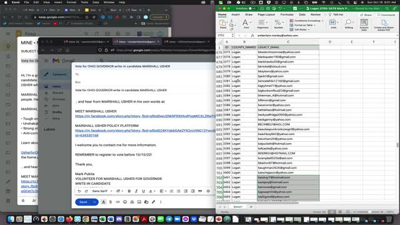This screenshot has width=400, height=225.
Task: Open the text color picker in compose
Action: (151, 191)
